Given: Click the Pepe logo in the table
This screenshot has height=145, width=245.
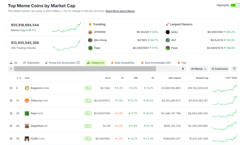Looking at the screenshot, I should pos(27,113).
